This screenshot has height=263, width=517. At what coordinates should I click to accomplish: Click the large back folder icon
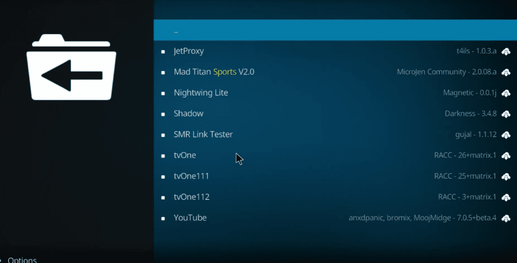(x=71, y=67)
